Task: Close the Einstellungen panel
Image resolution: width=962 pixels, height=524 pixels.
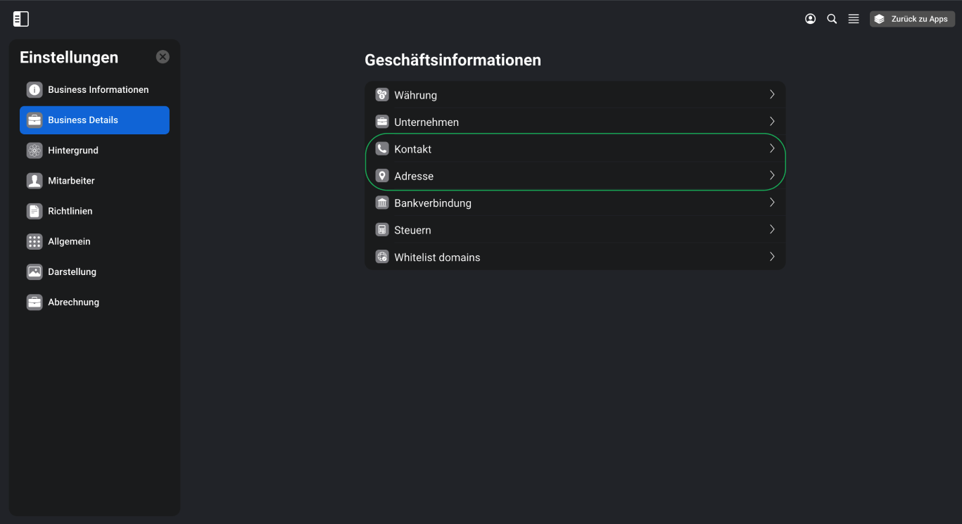Action: 163,57
